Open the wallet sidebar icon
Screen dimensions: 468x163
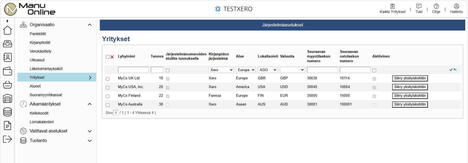(x=7, y=71)
